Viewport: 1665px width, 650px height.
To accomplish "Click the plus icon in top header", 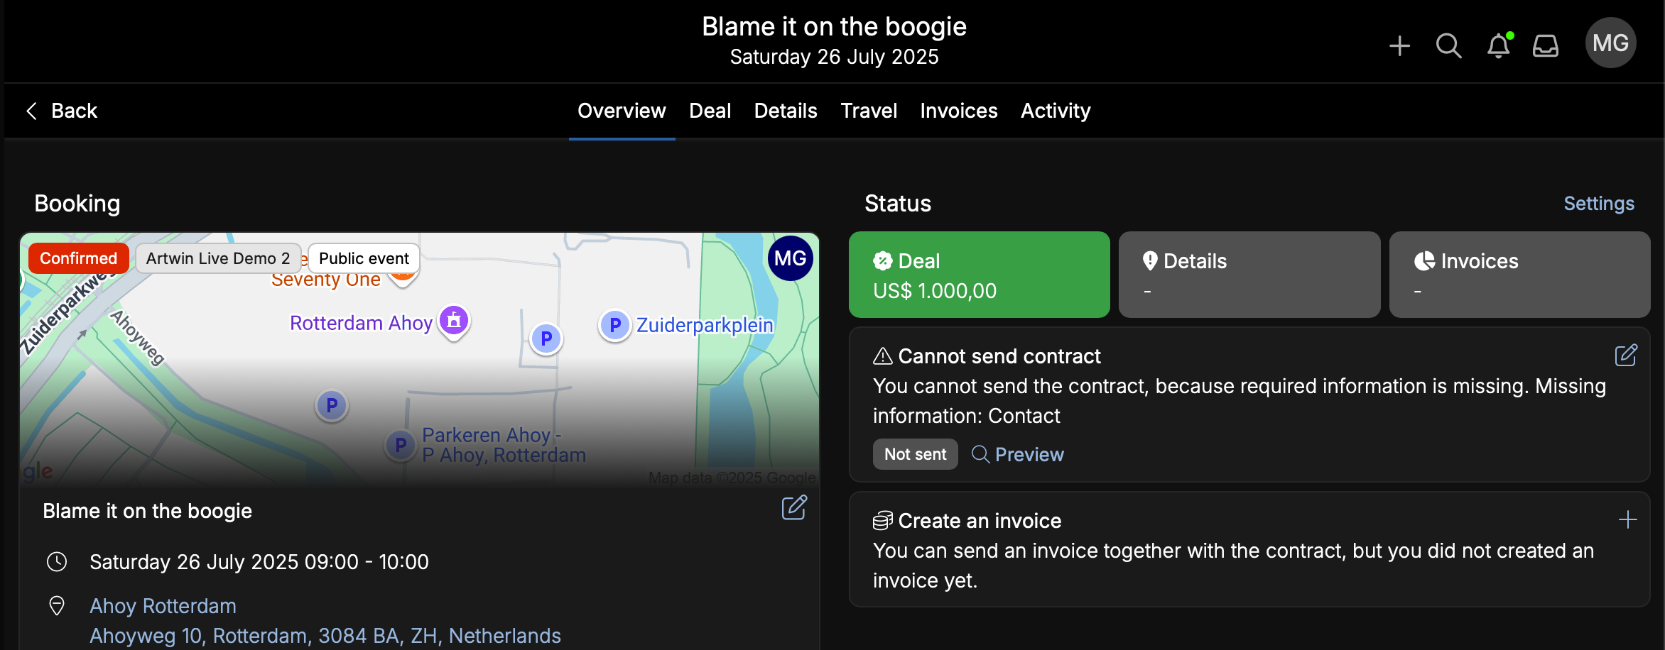I will click(1399, 46).
